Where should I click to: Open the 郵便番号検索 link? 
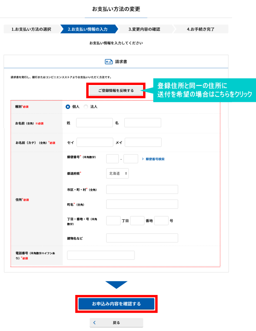[155, 159]
